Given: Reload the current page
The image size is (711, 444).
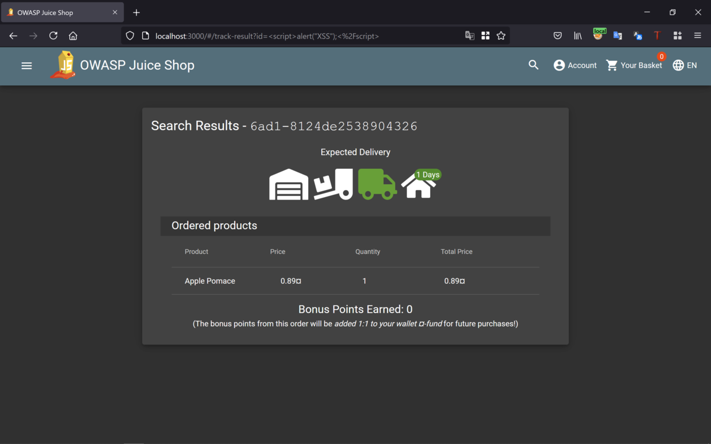Looking at the screenshot, I should click(53, 36).
